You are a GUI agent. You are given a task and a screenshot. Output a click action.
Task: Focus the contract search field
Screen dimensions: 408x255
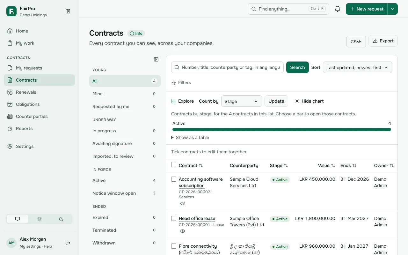point(227,67)
